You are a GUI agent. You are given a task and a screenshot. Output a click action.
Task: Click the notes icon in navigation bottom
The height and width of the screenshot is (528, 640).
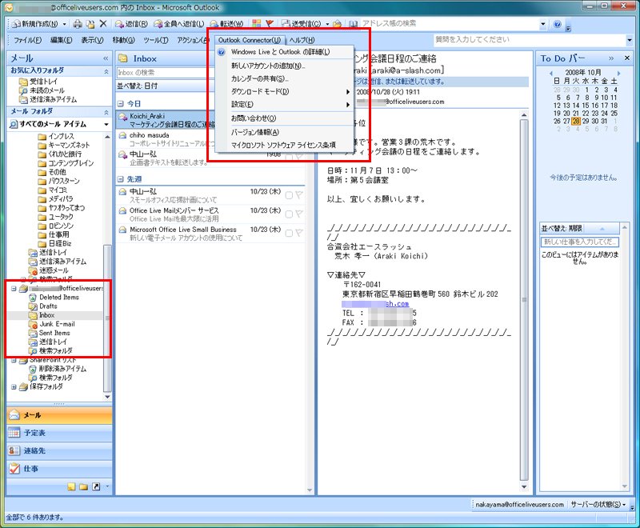click(71, 486)
